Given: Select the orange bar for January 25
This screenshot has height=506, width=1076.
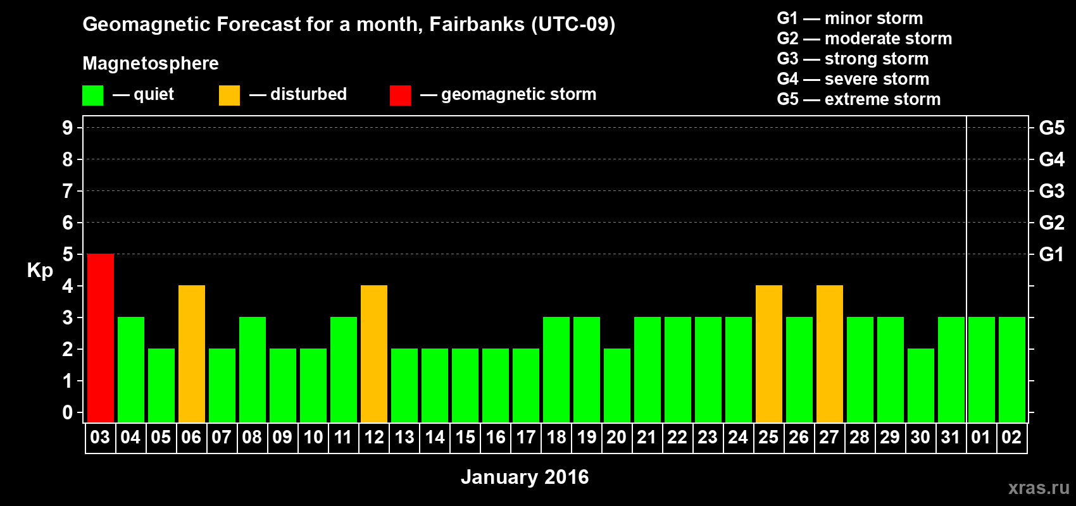Looking at the screenshot, I should 769,354.
